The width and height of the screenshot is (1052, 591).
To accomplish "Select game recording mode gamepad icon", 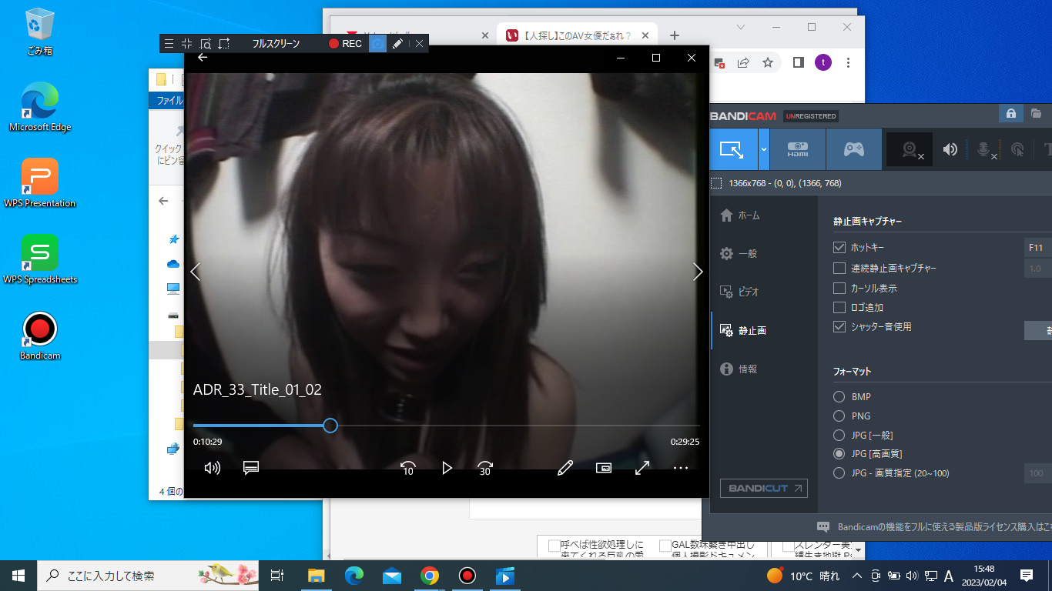I will click(853, 149).
